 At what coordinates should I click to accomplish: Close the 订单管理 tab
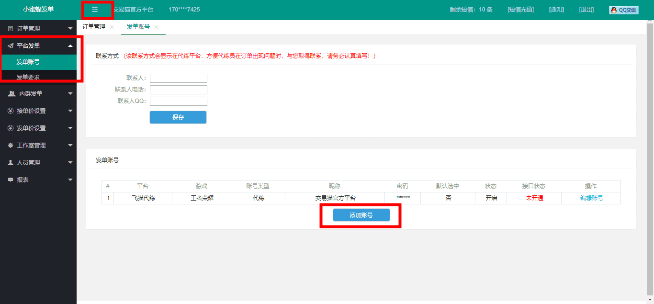pyautogui.click(x=112, y=27)
